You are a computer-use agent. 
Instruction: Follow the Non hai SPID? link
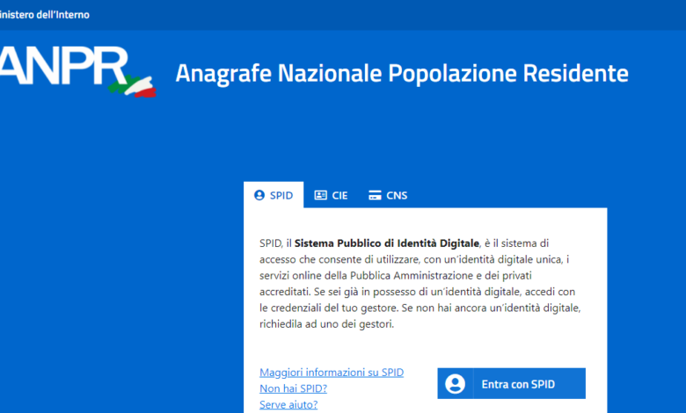[x=293, y=388]
